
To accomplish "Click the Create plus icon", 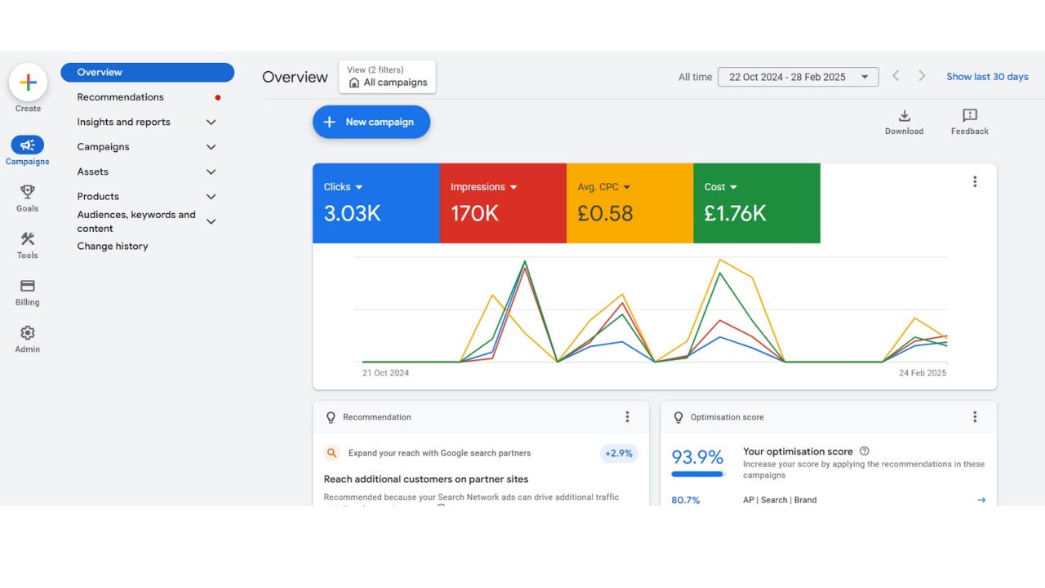I will tap(28, 82).
